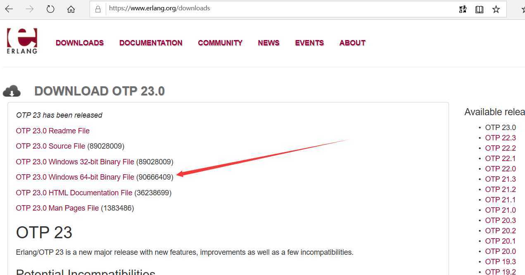
Task: Download OTP 23.0 HTML Documentation File
Action: pos(74,193)
